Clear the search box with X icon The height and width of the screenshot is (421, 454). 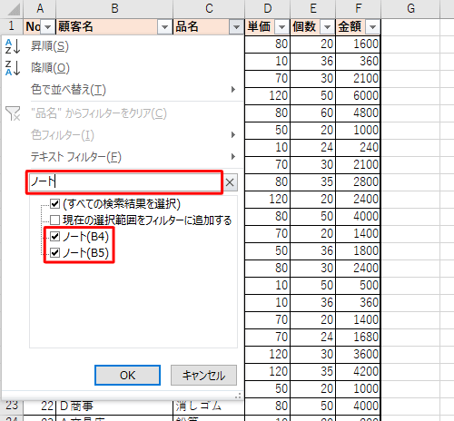point(230,182)
